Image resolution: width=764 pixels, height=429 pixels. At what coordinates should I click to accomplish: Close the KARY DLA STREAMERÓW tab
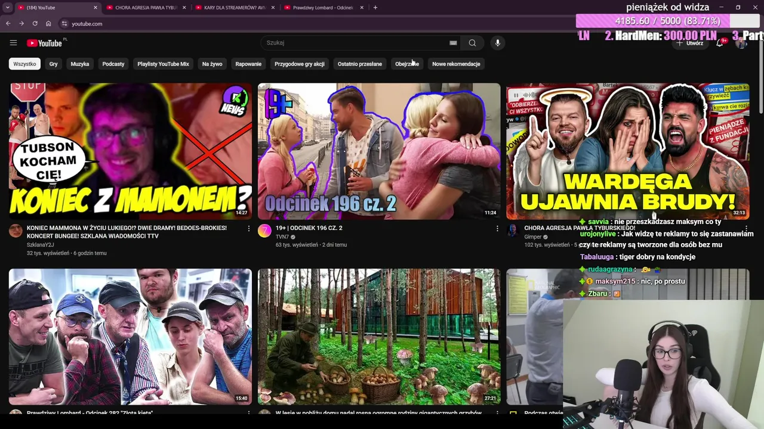pos(273,8)
